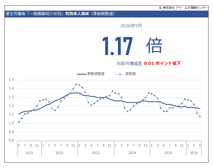Image resolution: width=213 pixels, height=168 pixels.
Task: Click the 1.0 y-axis label
Action: tap(11, 123)
